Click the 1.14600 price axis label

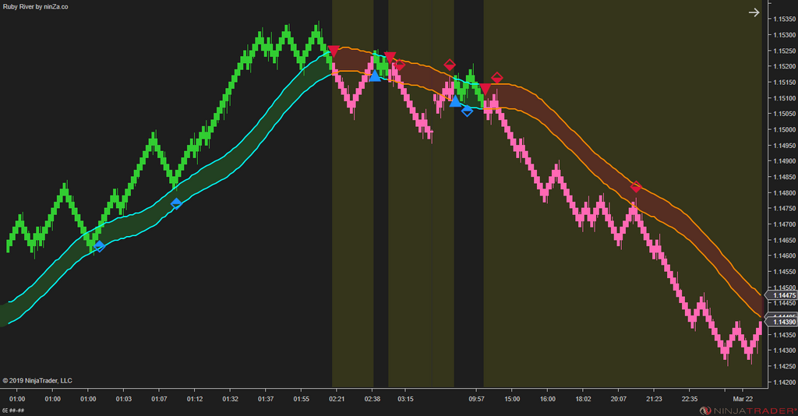784,256
